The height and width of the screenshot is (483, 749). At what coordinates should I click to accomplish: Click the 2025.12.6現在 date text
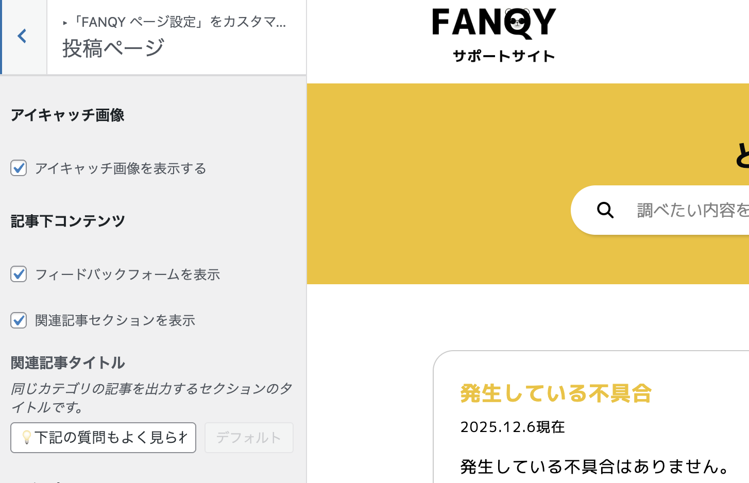point(513,427)
